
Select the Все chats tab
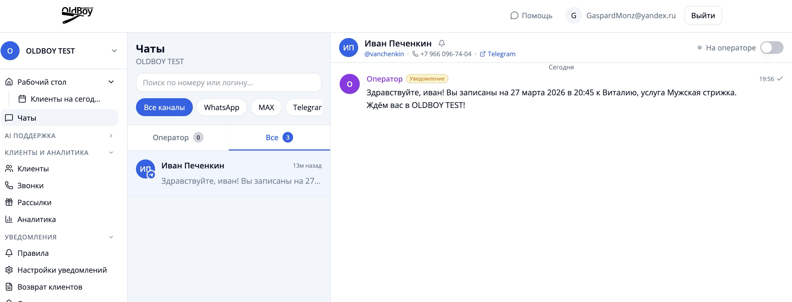279,138
